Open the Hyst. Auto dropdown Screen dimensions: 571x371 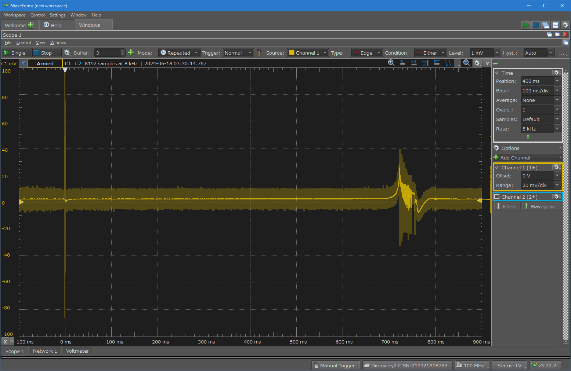539,53
